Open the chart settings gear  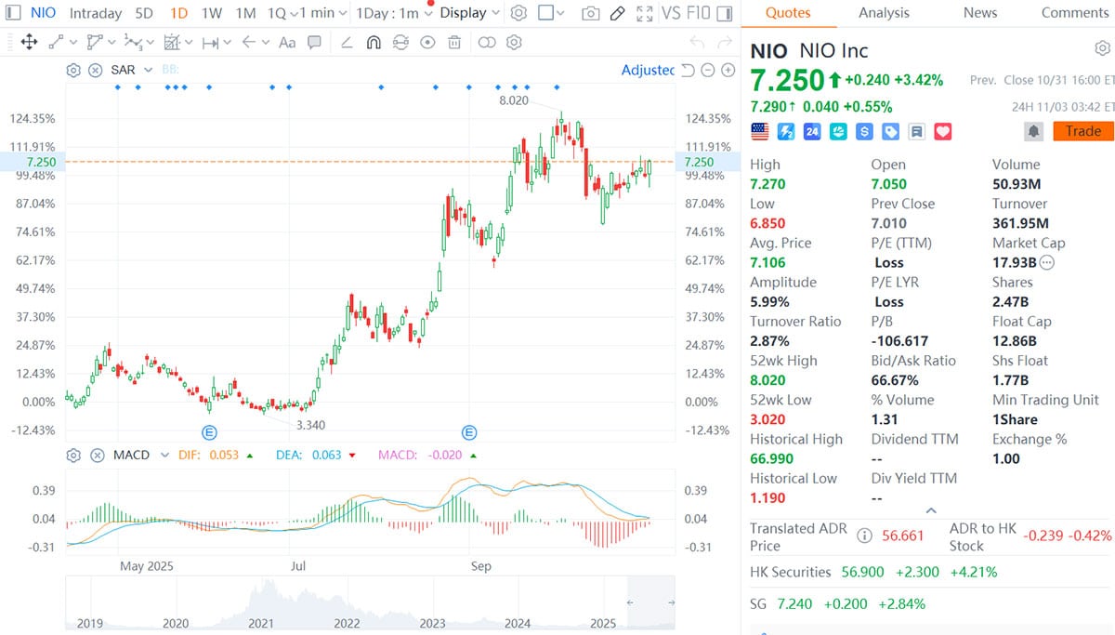(x=518, y=12)
